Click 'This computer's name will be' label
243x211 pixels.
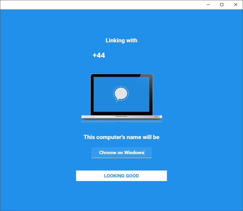pos(121,137)
